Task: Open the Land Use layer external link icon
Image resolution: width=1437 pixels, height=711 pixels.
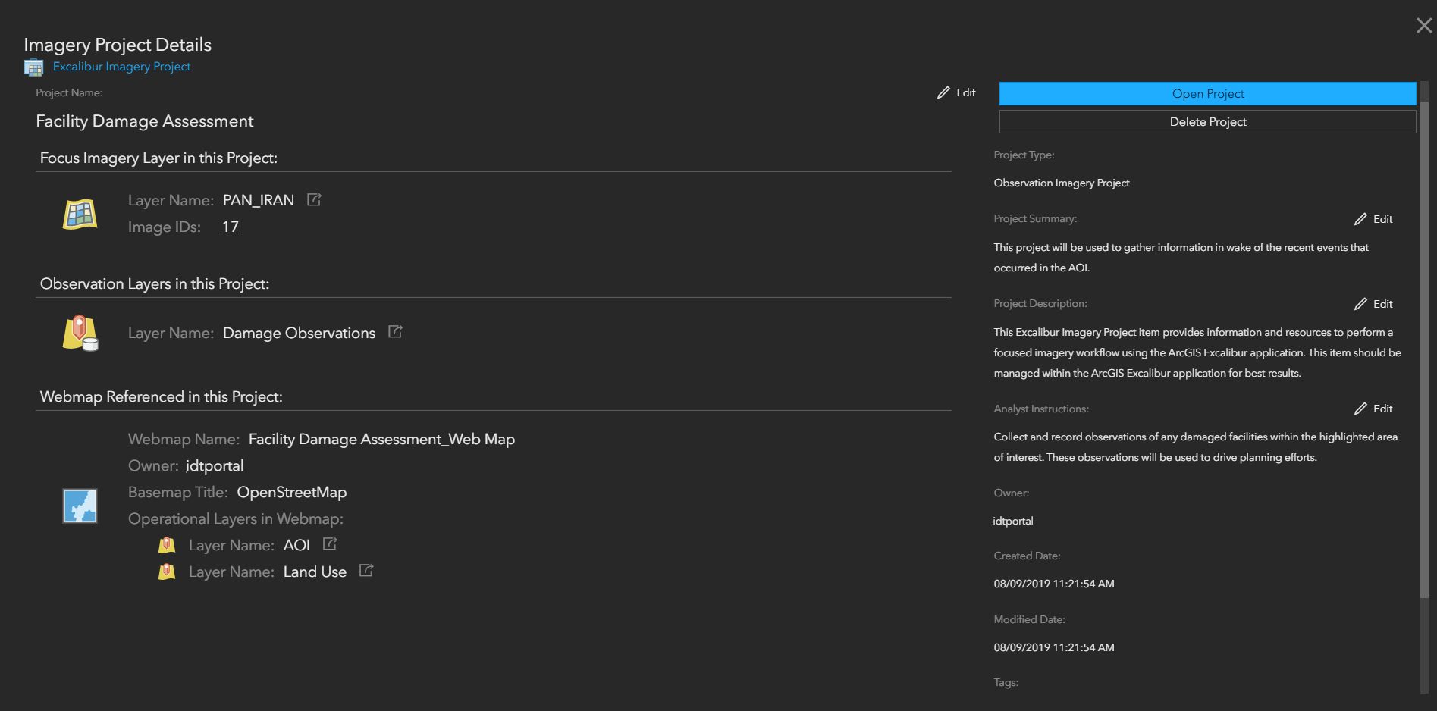Action: (366, 571)
